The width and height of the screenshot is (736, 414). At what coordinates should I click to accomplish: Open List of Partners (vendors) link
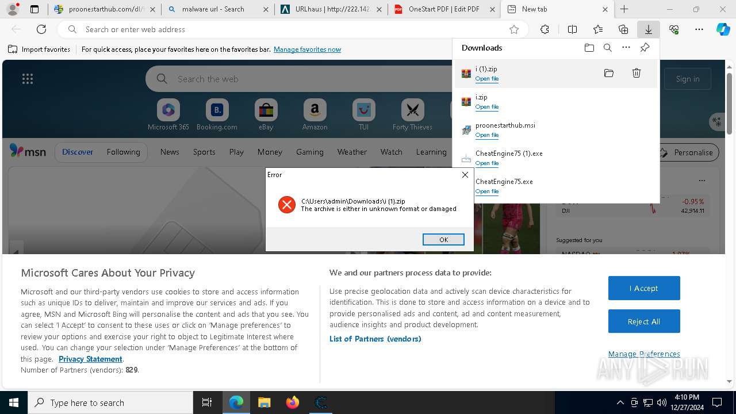point(375,339)
